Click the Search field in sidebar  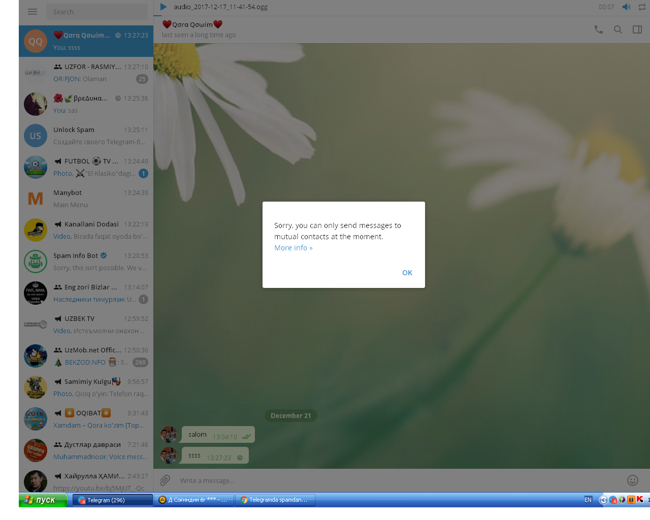96,12
